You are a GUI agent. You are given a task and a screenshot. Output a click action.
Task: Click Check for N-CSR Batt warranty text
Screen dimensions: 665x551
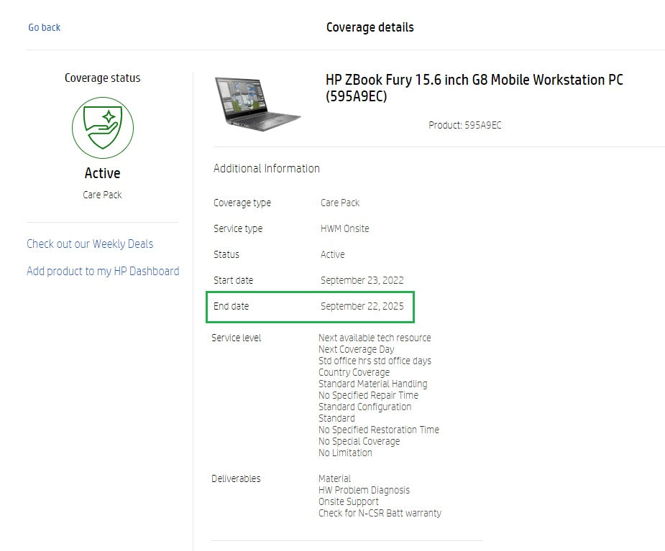380,513
